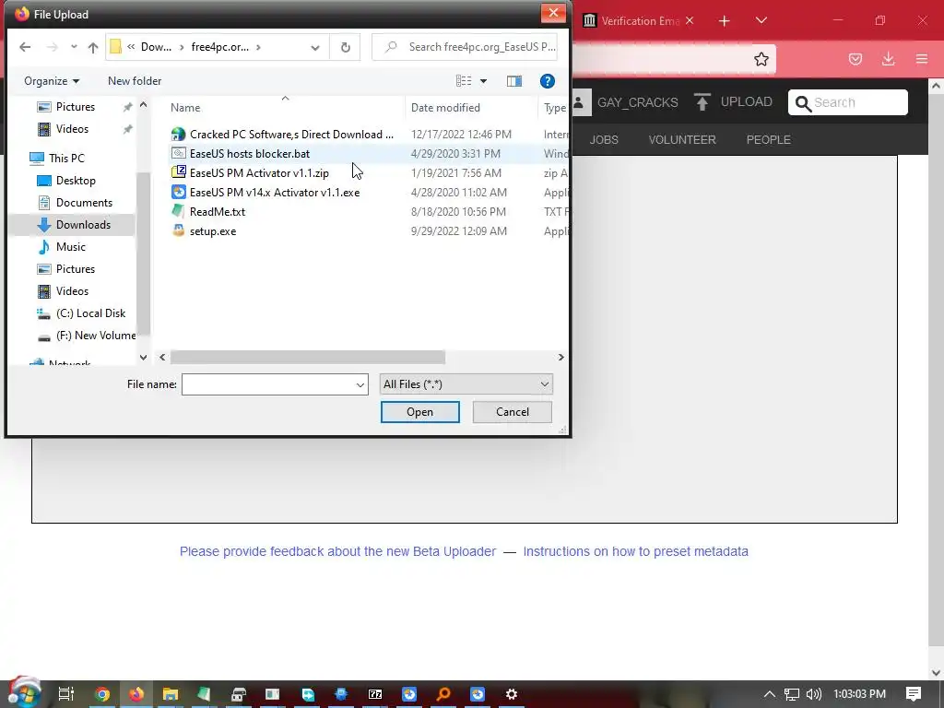The width and height of the screenshot is (944, 708).
Task: Open 7-Zip from taskbar
Action: click(375, 694)
